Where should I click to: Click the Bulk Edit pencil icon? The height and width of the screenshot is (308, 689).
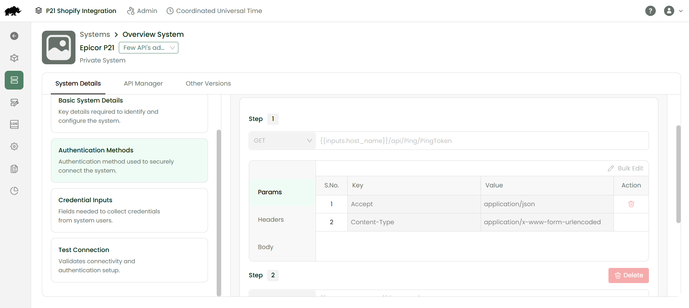[x=611, y=168]
